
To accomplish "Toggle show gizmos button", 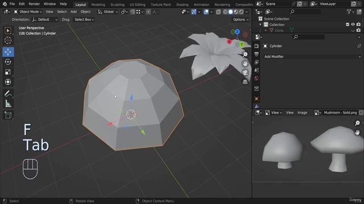I will coord(194,12).
